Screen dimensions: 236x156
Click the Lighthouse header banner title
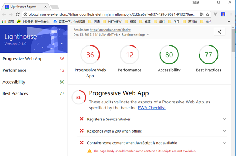21,37
